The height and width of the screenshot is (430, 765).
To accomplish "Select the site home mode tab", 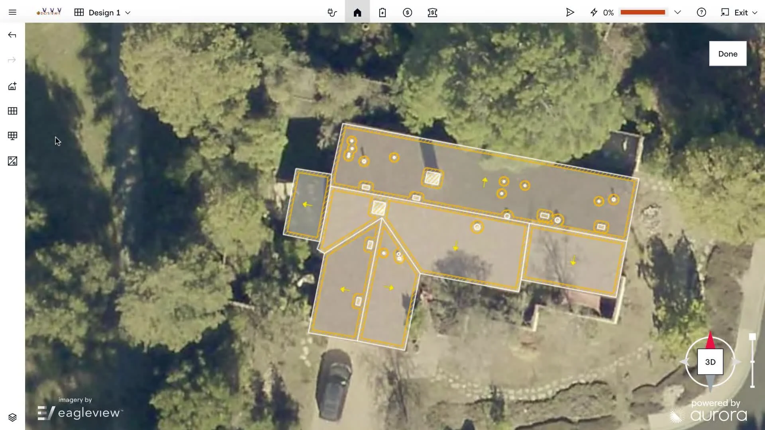I will [357, 12].
